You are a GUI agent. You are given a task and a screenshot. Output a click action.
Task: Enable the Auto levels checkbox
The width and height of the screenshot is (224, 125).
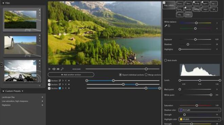[165, 60]
